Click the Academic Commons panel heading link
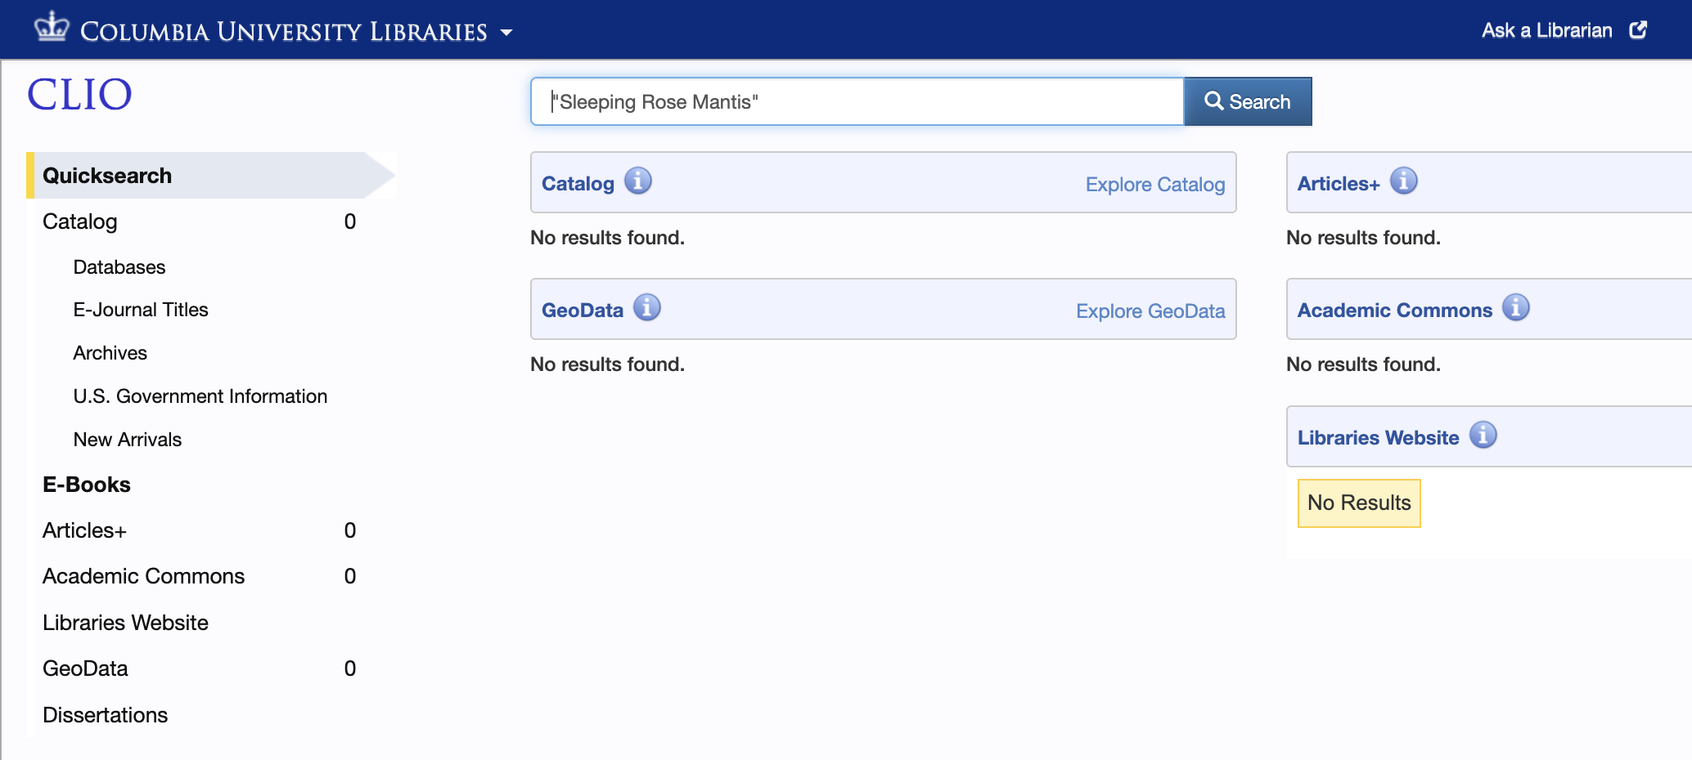Image resolution: width=1692 pixels, height=760 pixels. (x=1395, y=311)
